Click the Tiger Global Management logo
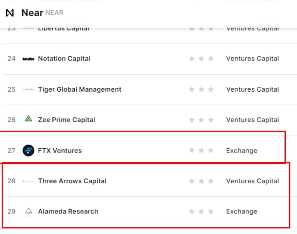297x234 pixels. (28, 89)
